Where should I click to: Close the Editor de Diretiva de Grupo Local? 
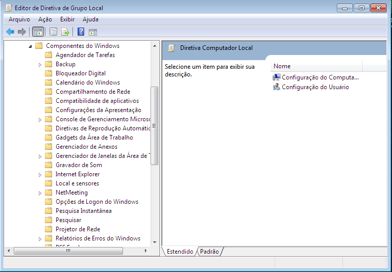tap(379, 8)
